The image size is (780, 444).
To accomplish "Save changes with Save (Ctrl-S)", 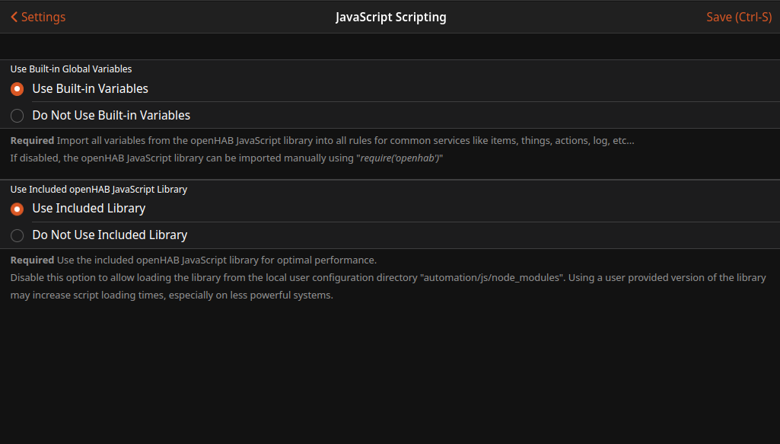I will (738, 17).
